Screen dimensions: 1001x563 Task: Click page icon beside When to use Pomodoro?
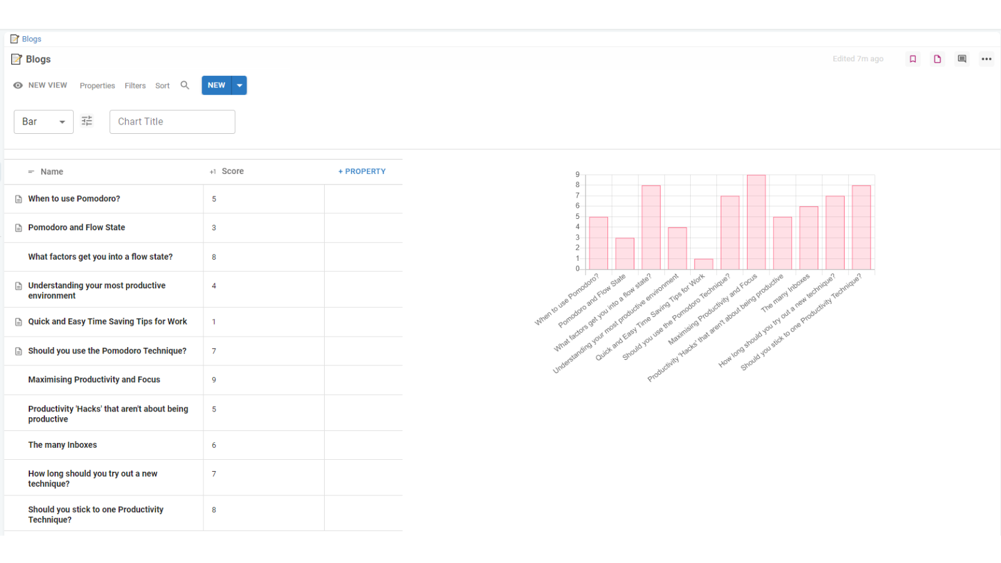(x=19, y=199)
